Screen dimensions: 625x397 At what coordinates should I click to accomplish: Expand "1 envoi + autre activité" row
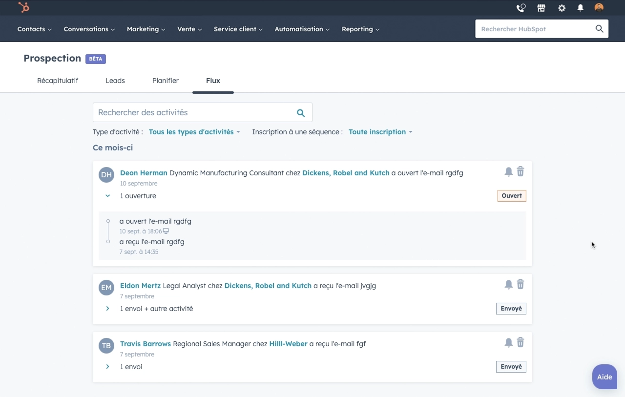[x=108, y=309]
